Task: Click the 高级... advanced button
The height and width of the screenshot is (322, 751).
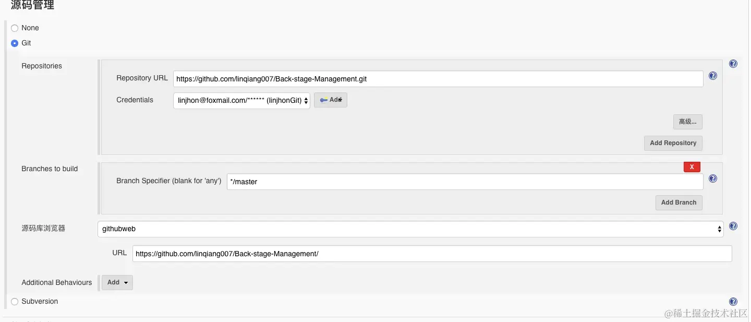Action: [687, 122]
